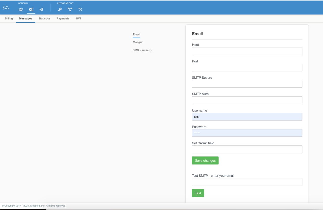Image resolution: width=323 pixels, height=210 pixels.
Task: Click the "GENERAL" header label
Action: tap(23, 3)
